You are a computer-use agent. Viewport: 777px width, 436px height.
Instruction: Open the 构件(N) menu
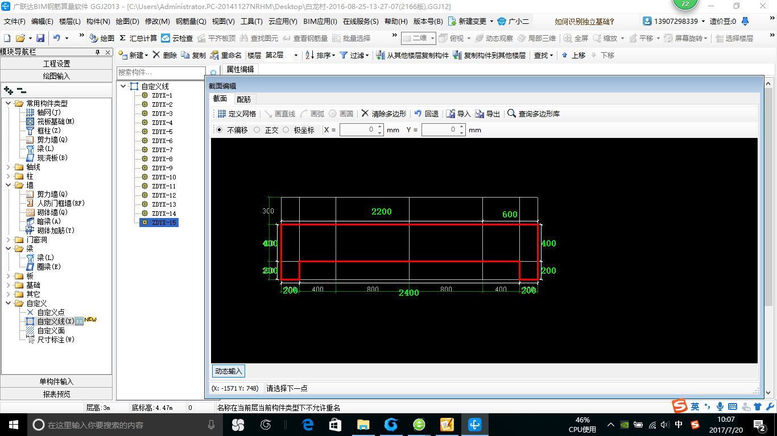[98, 21]
